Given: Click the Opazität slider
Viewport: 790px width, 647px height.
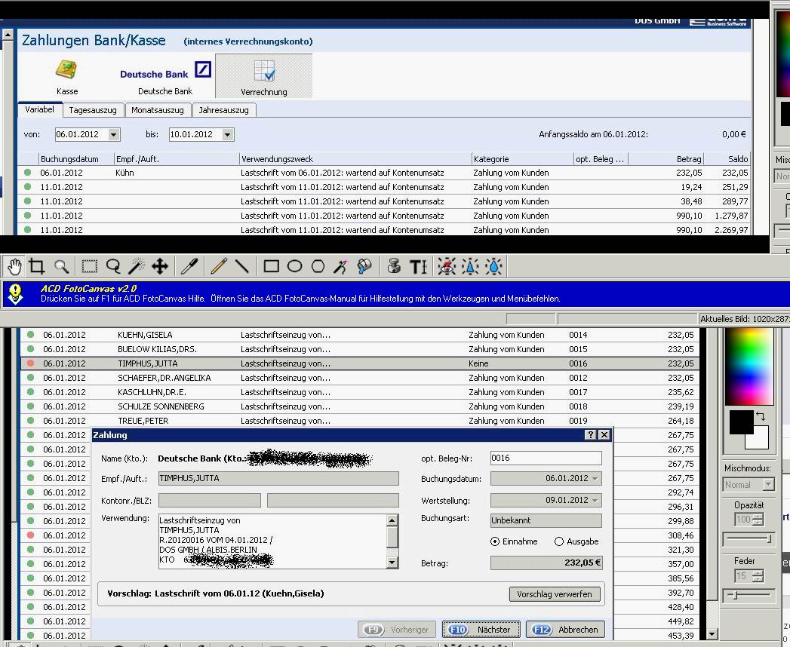Looking at the screenshot, I should 749,539.
